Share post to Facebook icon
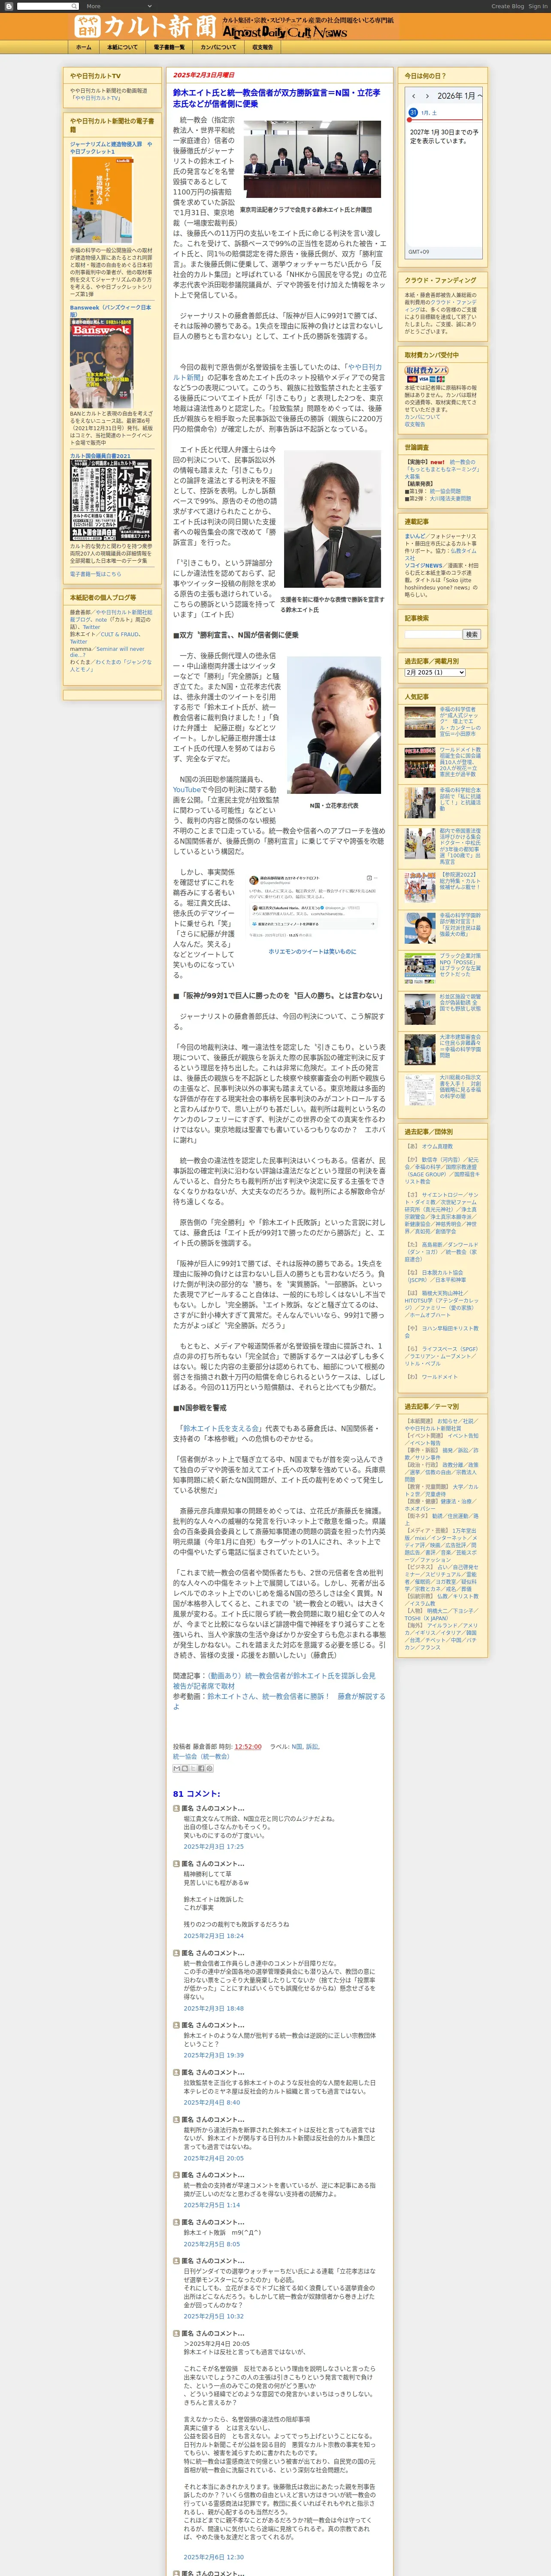551x2576 pixels. pyautogui.click(x=201, y=1769)
